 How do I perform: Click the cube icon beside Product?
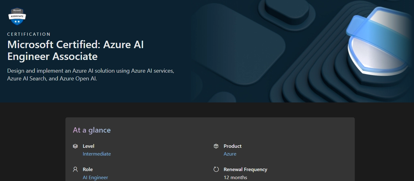pos(216,146)
